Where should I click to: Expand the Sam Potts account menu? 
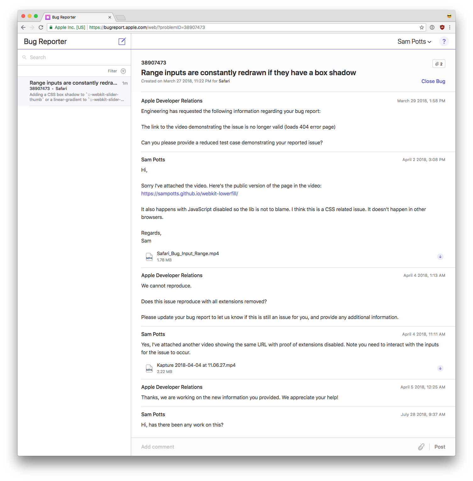(x=414, y=42)
